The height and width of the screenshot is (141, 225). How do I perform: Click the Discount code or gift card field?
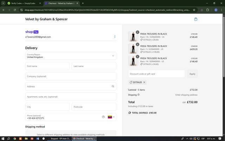[x=156, y=74]
